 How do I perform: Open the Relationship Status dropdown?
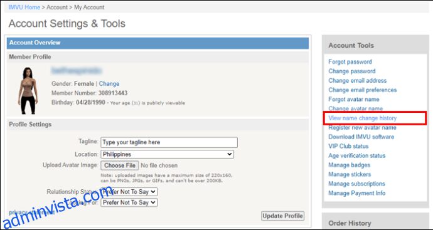[129, 192]
